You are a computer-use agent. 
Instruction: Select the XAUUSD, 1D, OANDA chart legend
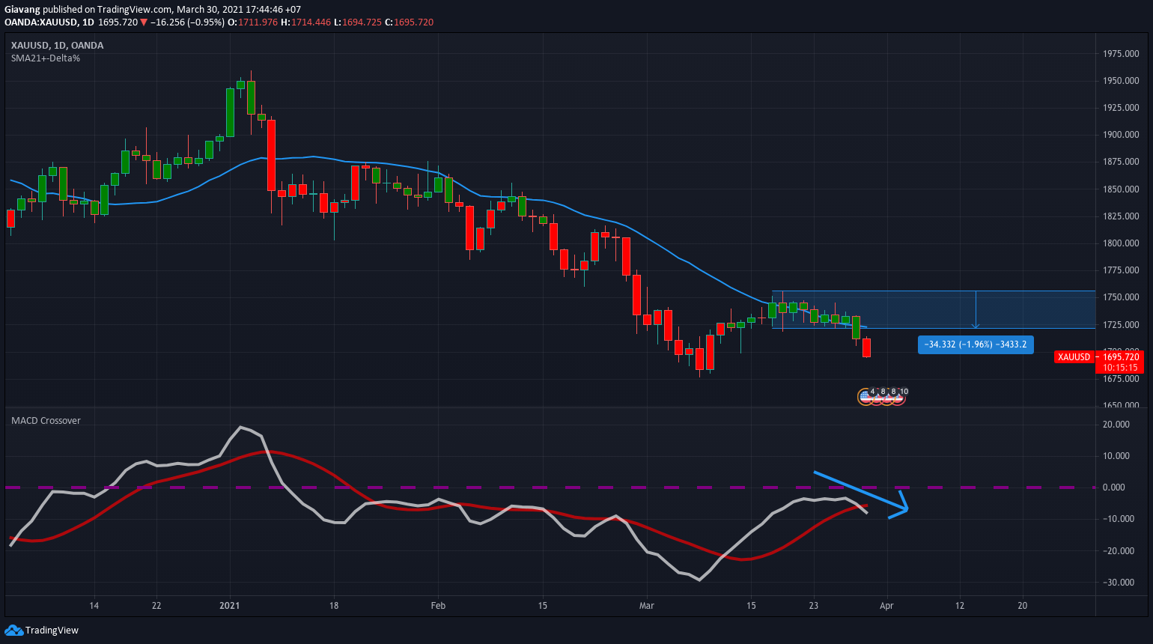tap(58, 46)
